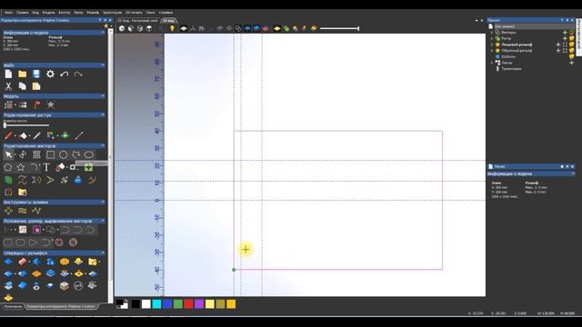The height and width of the screenshot is (327, 582).
Task: Toggle visibility bulb for the Bitmap row
Action: [x=572, y=38]
